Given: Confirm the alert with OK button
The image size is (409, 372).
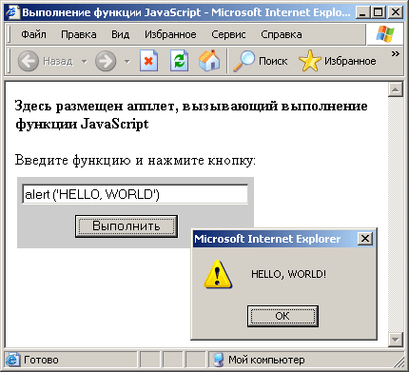Looking at the screenshot, I should click(x=282, y=316).
